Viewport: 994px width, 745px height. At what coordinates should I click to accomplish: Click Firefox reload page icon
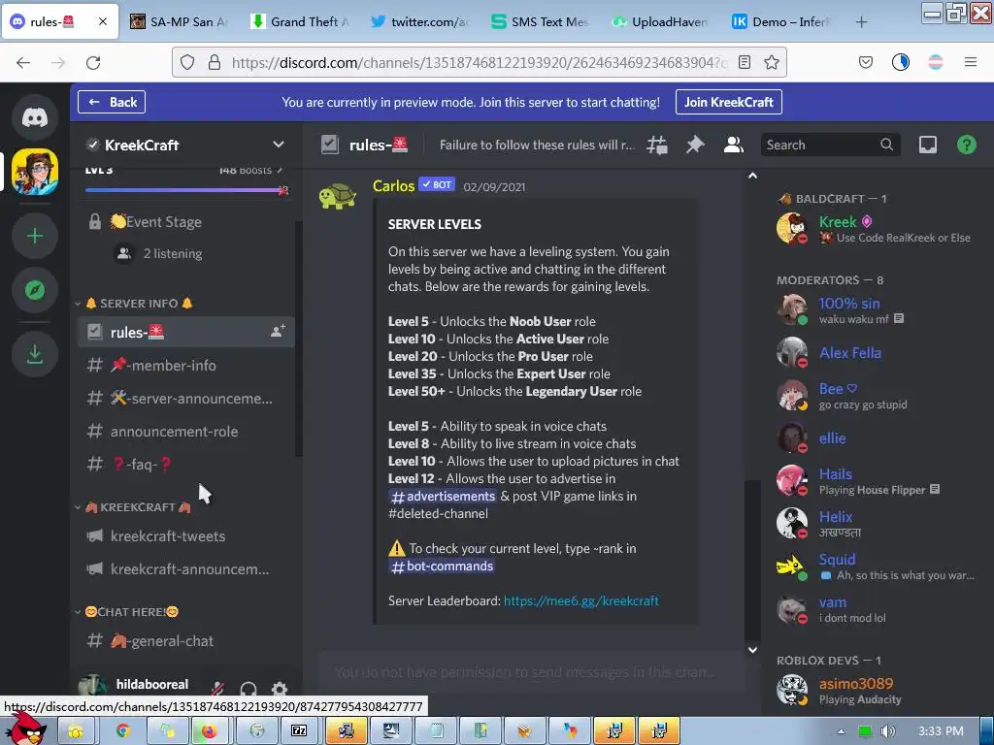[93, 63]
